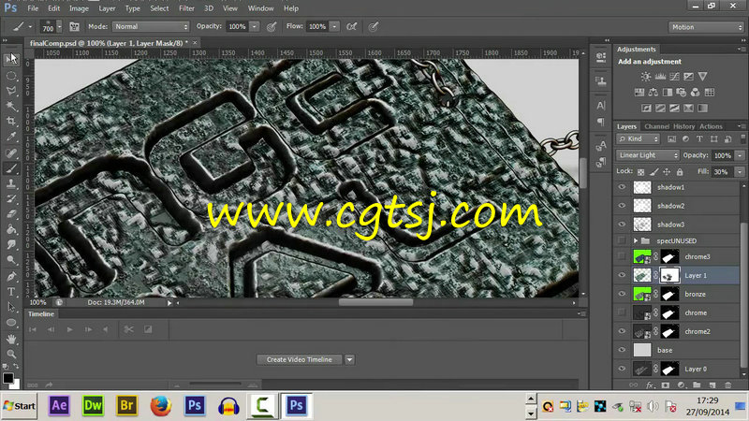The width and height of the screenshot is (749, 421).
Task: Hide the bronze layer
Action: [622, 294]
